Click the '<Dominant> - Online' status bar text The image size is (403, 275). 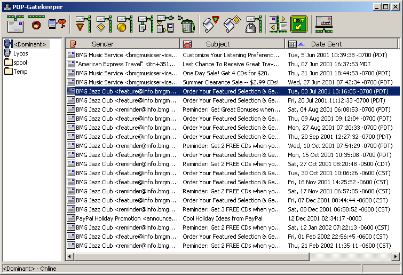29,269
